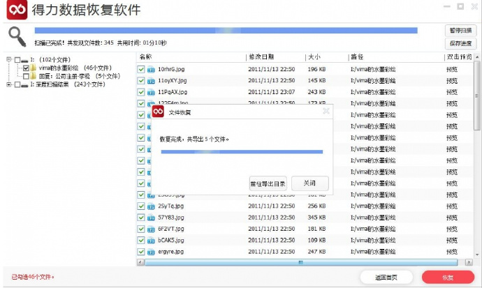Uncheck the 10rhrG.jpg checkbox

pyautogui.click(x=141, y=69)
